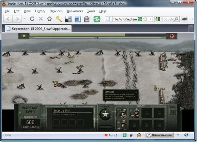Open the Adblock Plus dropdown arrow
This screenshot has height=142, width=197.
pos(192,19)
